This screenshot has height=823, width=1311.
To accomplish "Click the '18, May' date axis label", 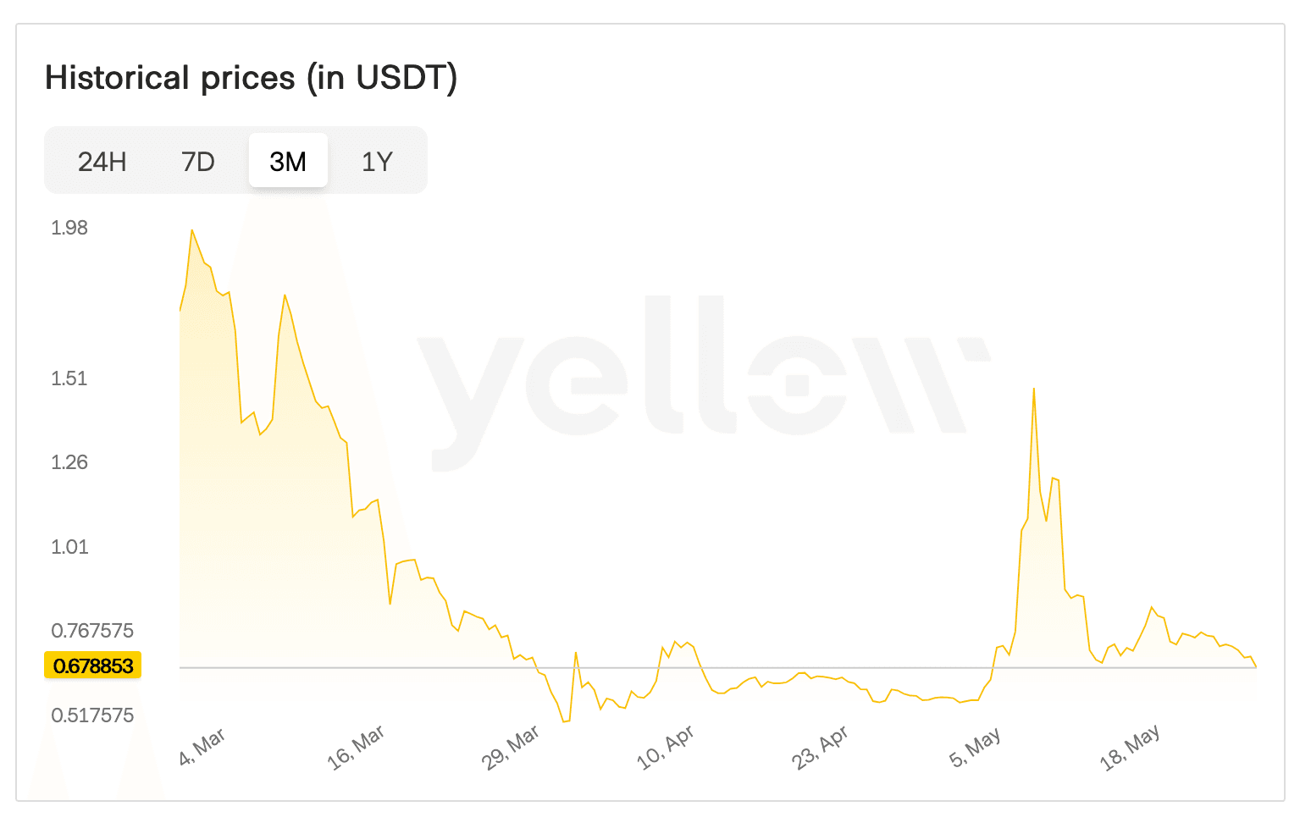I will tap(1130, 748).
